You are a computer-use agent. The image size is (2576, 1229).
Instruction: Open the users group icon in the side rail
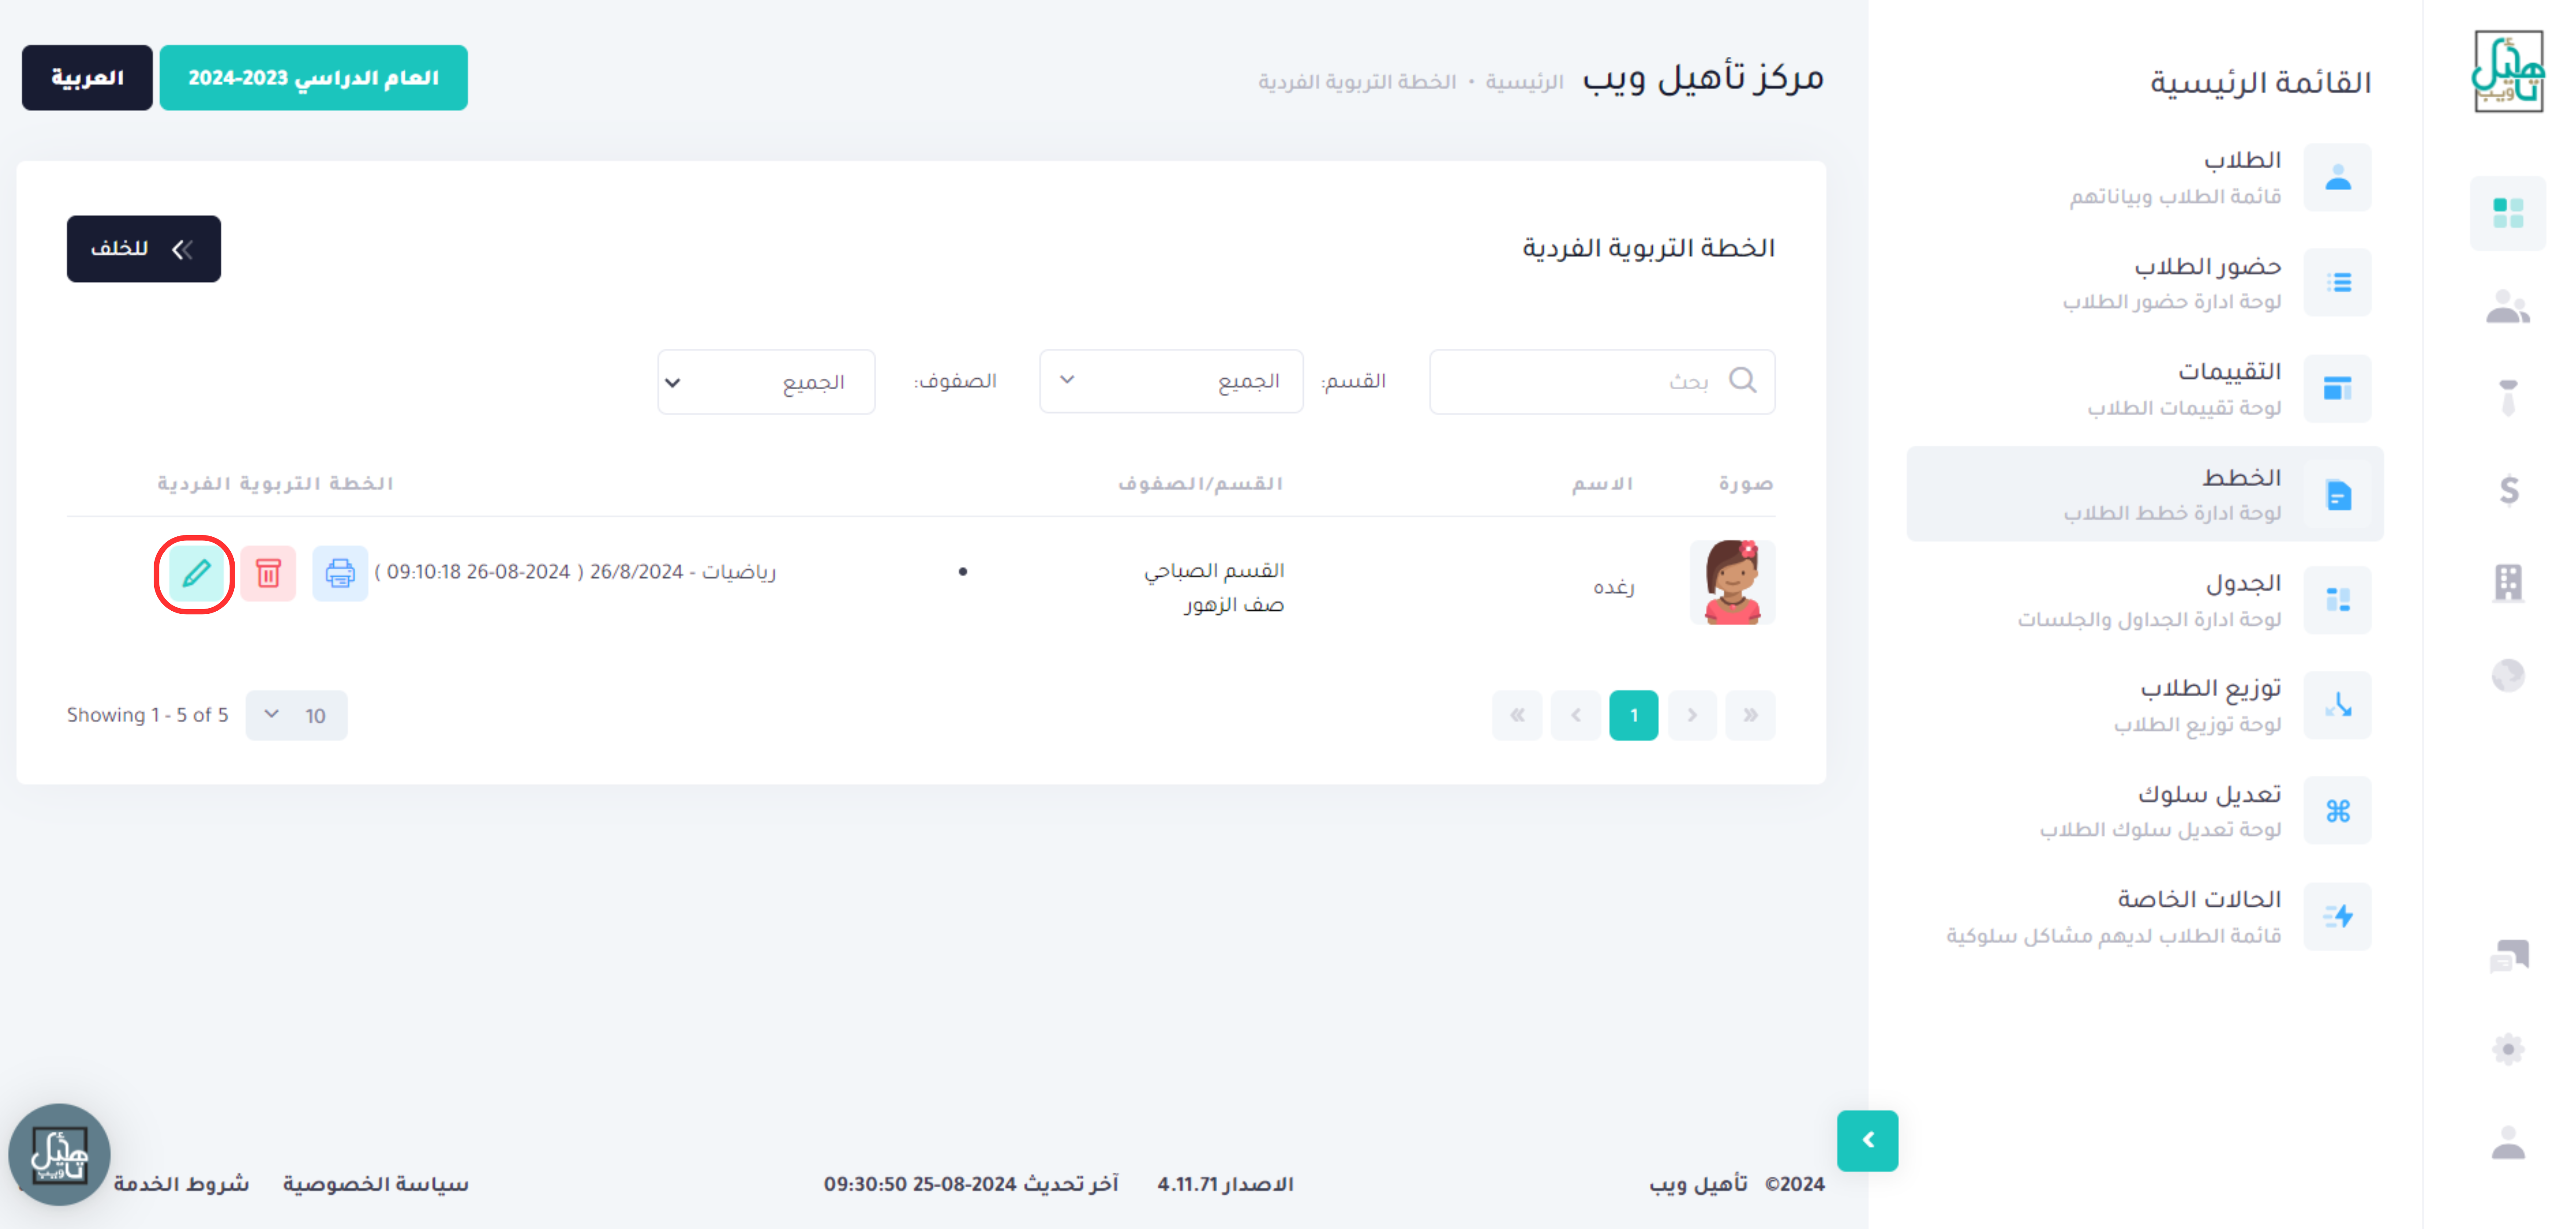pos(2508,306)
